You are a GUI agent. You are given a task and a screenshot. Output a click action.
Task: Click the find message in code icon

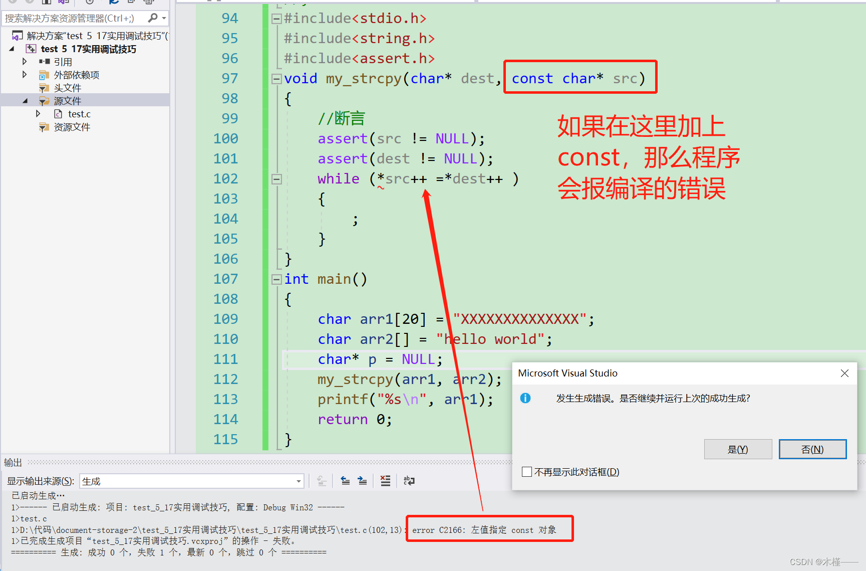pyautogui.click(x=322, y=481)
